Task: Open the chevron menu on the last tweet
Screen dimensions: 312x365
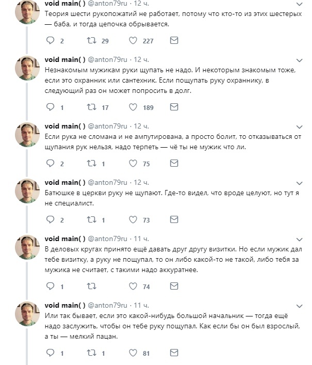Action: 300,306
